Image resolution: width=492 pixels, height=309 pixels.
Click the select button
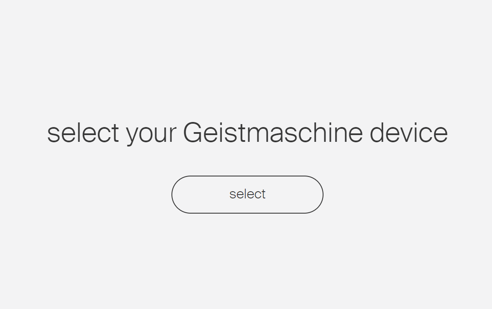point(247,195)
